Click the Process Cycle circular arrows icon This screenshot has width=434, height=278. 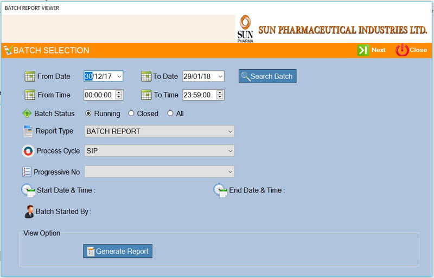28,151
